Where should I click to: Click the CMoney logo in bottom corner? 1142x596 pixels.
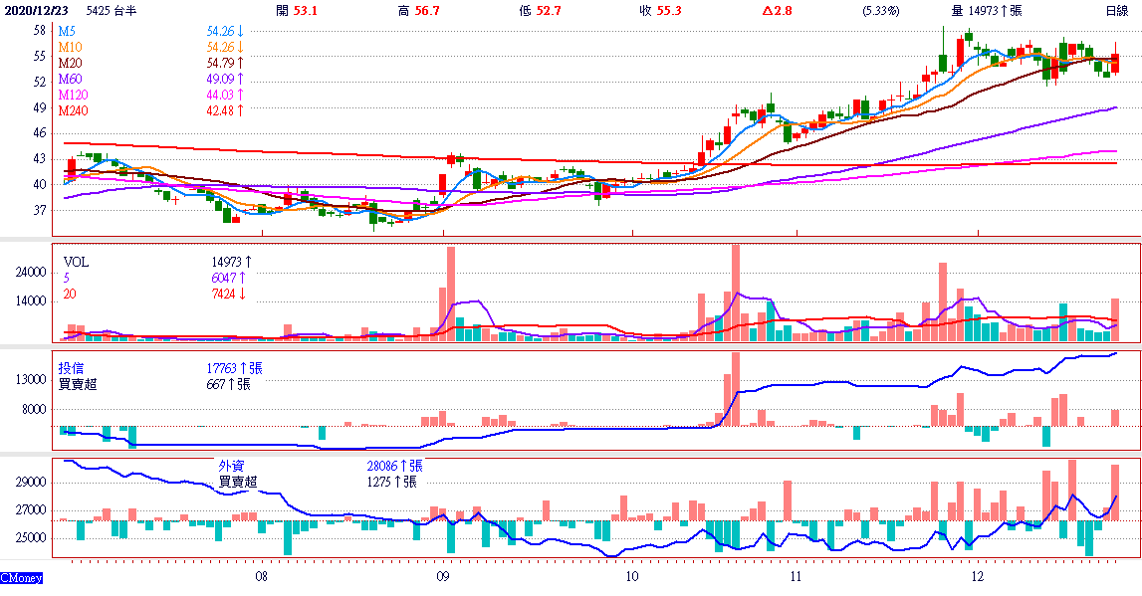pyautogui.click(x=21, y=578)
